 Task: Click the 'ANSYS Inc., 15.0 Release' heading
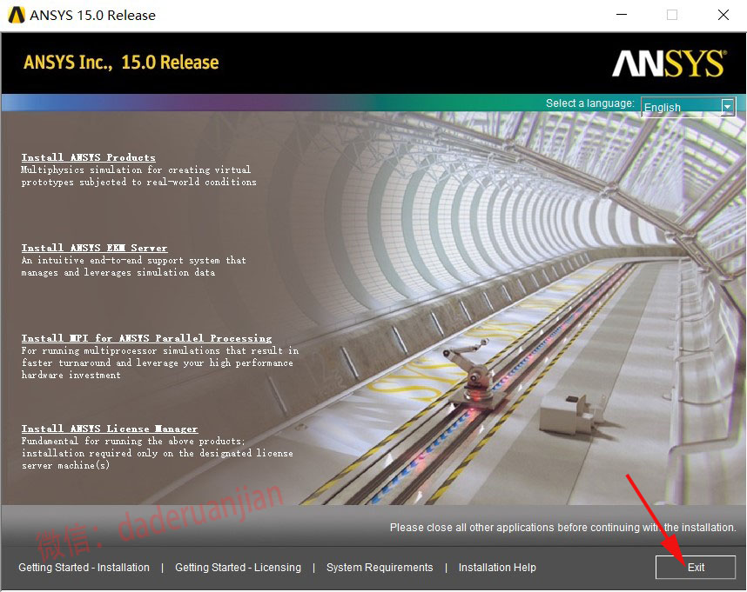(122, 63)
